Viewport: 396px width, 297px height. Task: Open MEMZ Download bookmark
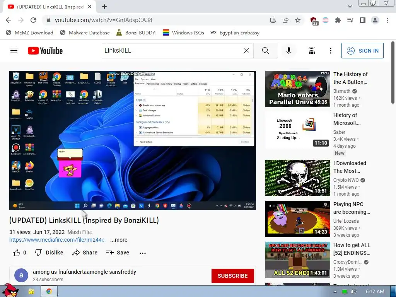coord(29,33)
